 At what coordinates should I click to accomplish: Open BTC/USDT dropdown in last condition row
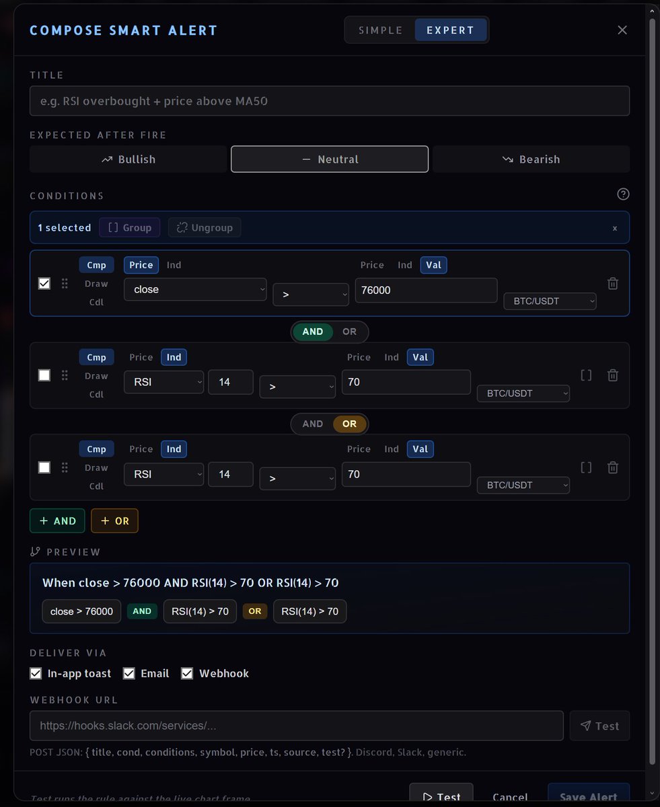coord(523,486)
